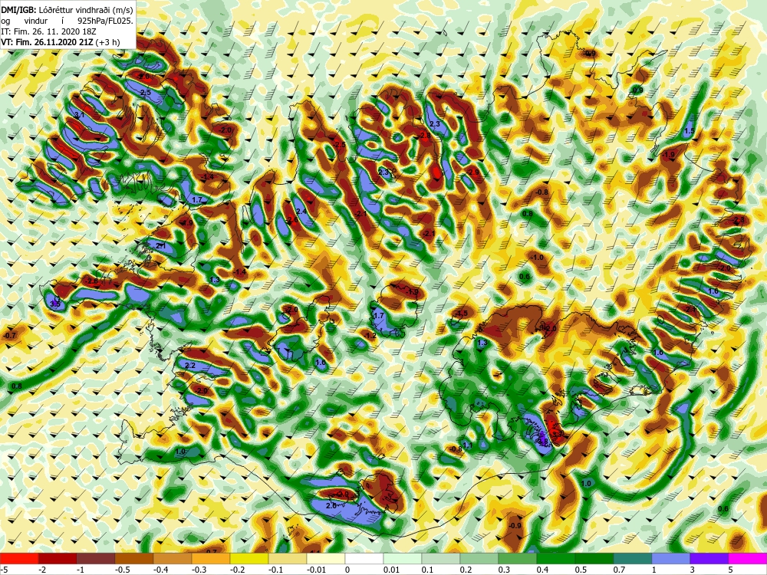Click the purple legend swatch between 3 and 5
767x575 pixels.
tap(709, 558)
